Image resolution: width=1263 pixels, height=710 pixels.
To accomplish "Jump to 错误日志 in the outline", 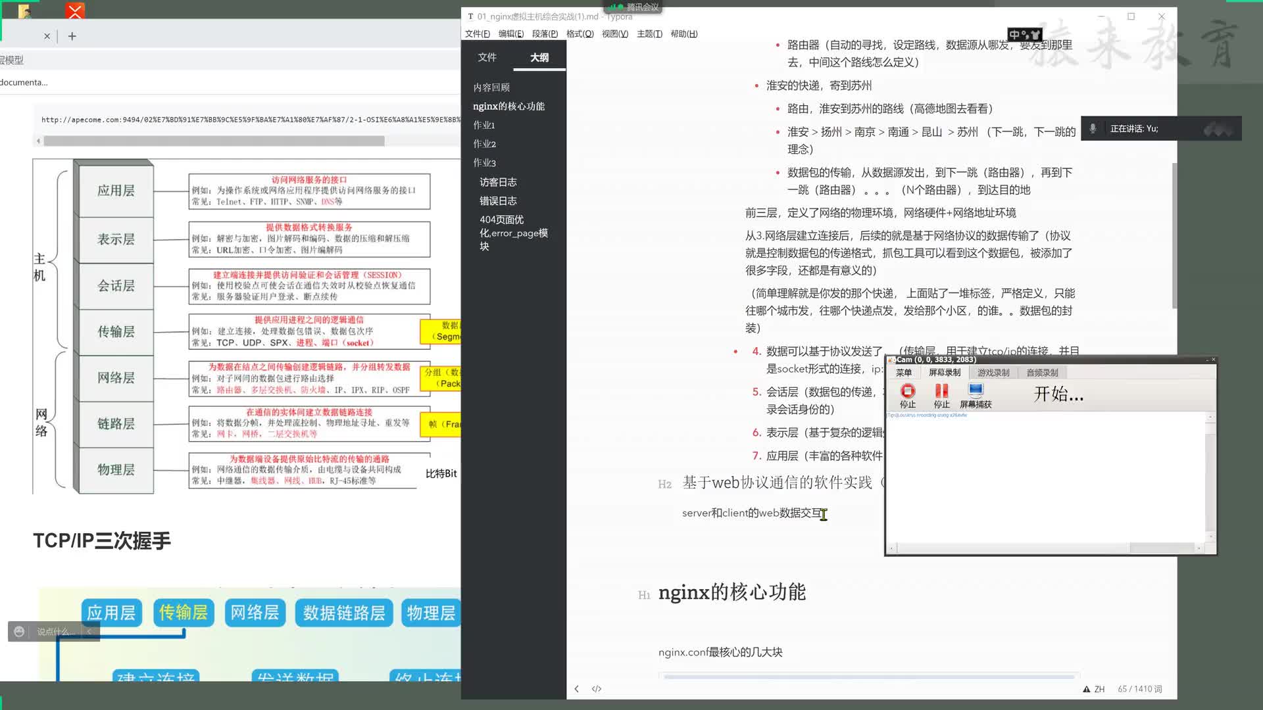I will coord(498,201).
